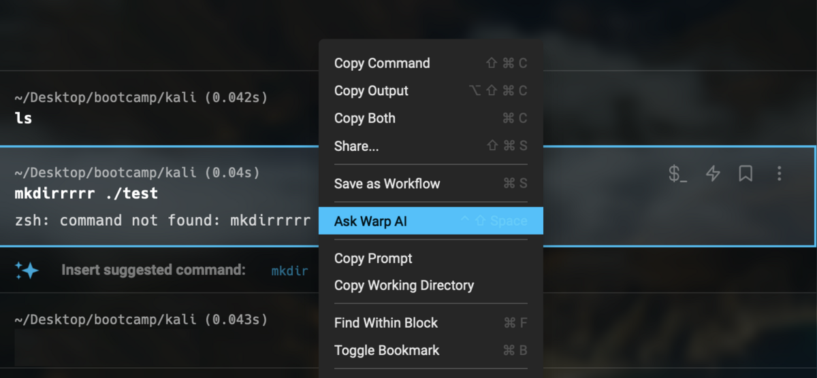
Task: Select the ls command block
Action: pyautogui.click(x=159, y=108)
